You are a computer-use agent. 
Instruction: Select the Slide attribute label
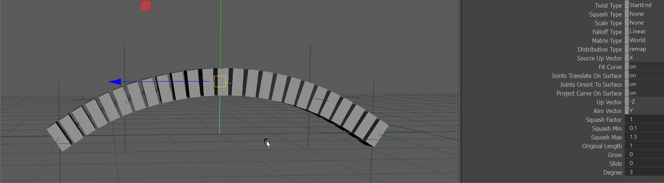point(616,164)
